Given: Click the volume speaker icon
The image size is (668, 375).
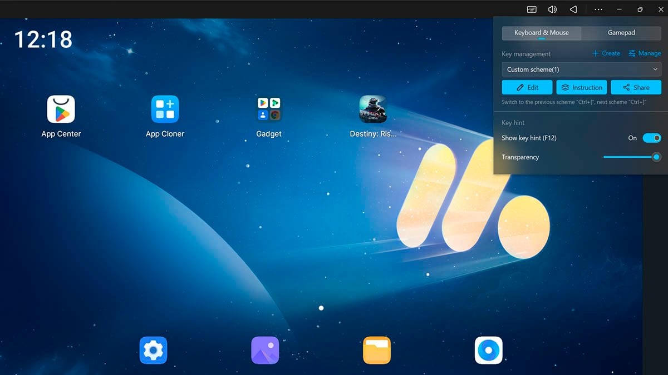Looking at the screenshot, I should tap(552, 9).
